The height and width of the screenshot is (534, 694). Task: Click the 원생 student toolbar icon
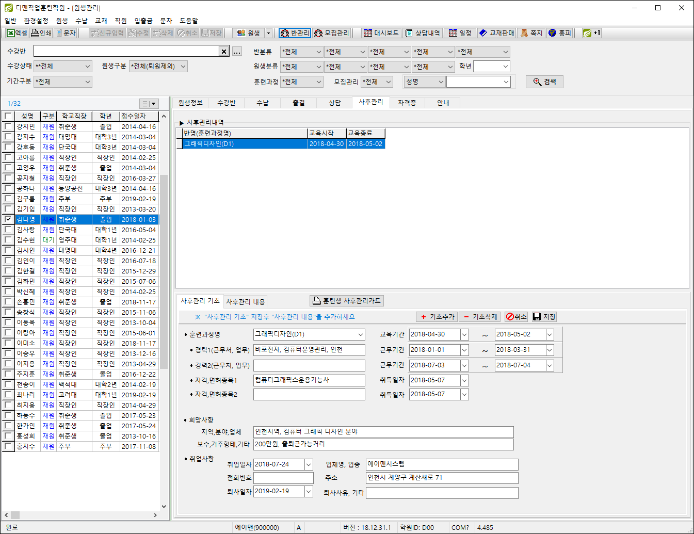(x=249, y=33)
